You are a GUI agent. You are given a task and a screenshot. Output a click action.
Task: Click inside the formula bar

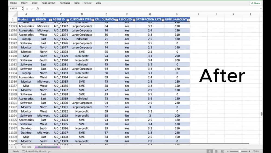pos(150,8)
